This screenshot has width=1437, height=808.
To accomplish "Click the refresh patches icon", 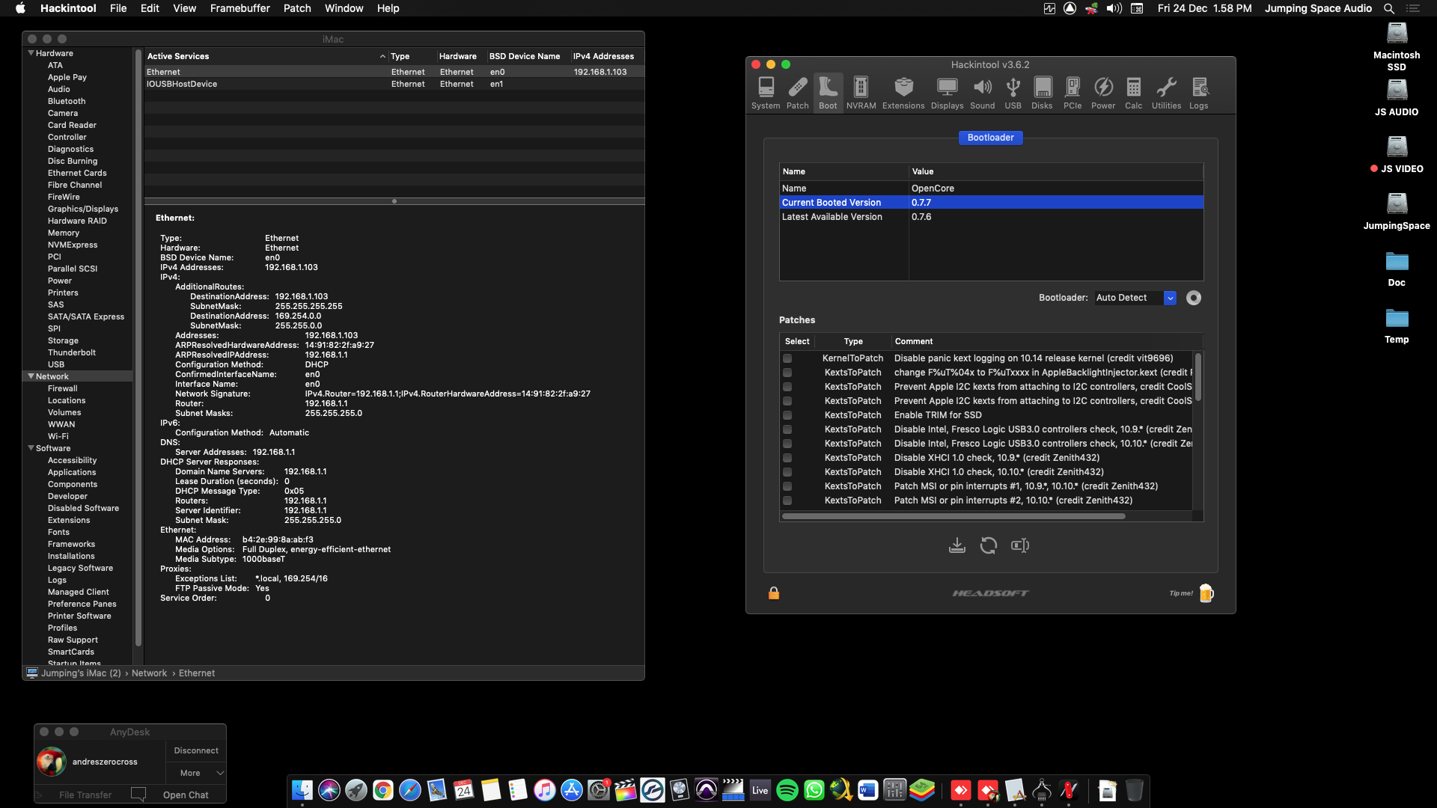I will pos(988,545).
